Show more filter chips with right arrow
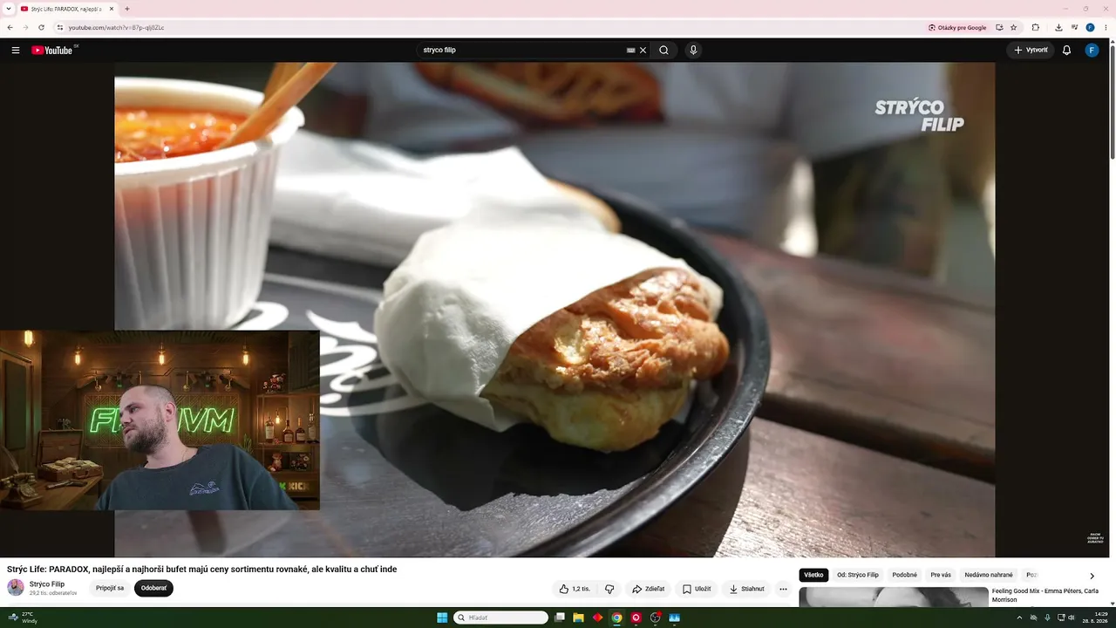Screen dimensions: 1116x628 pos(1092,576)
